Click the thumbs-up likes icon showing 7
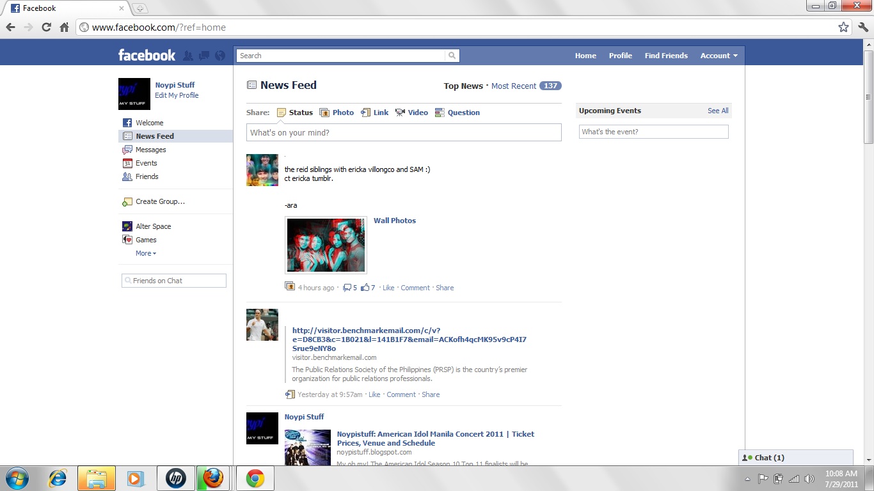This screenshot has width=874, height=491. [x=365, y=288]
